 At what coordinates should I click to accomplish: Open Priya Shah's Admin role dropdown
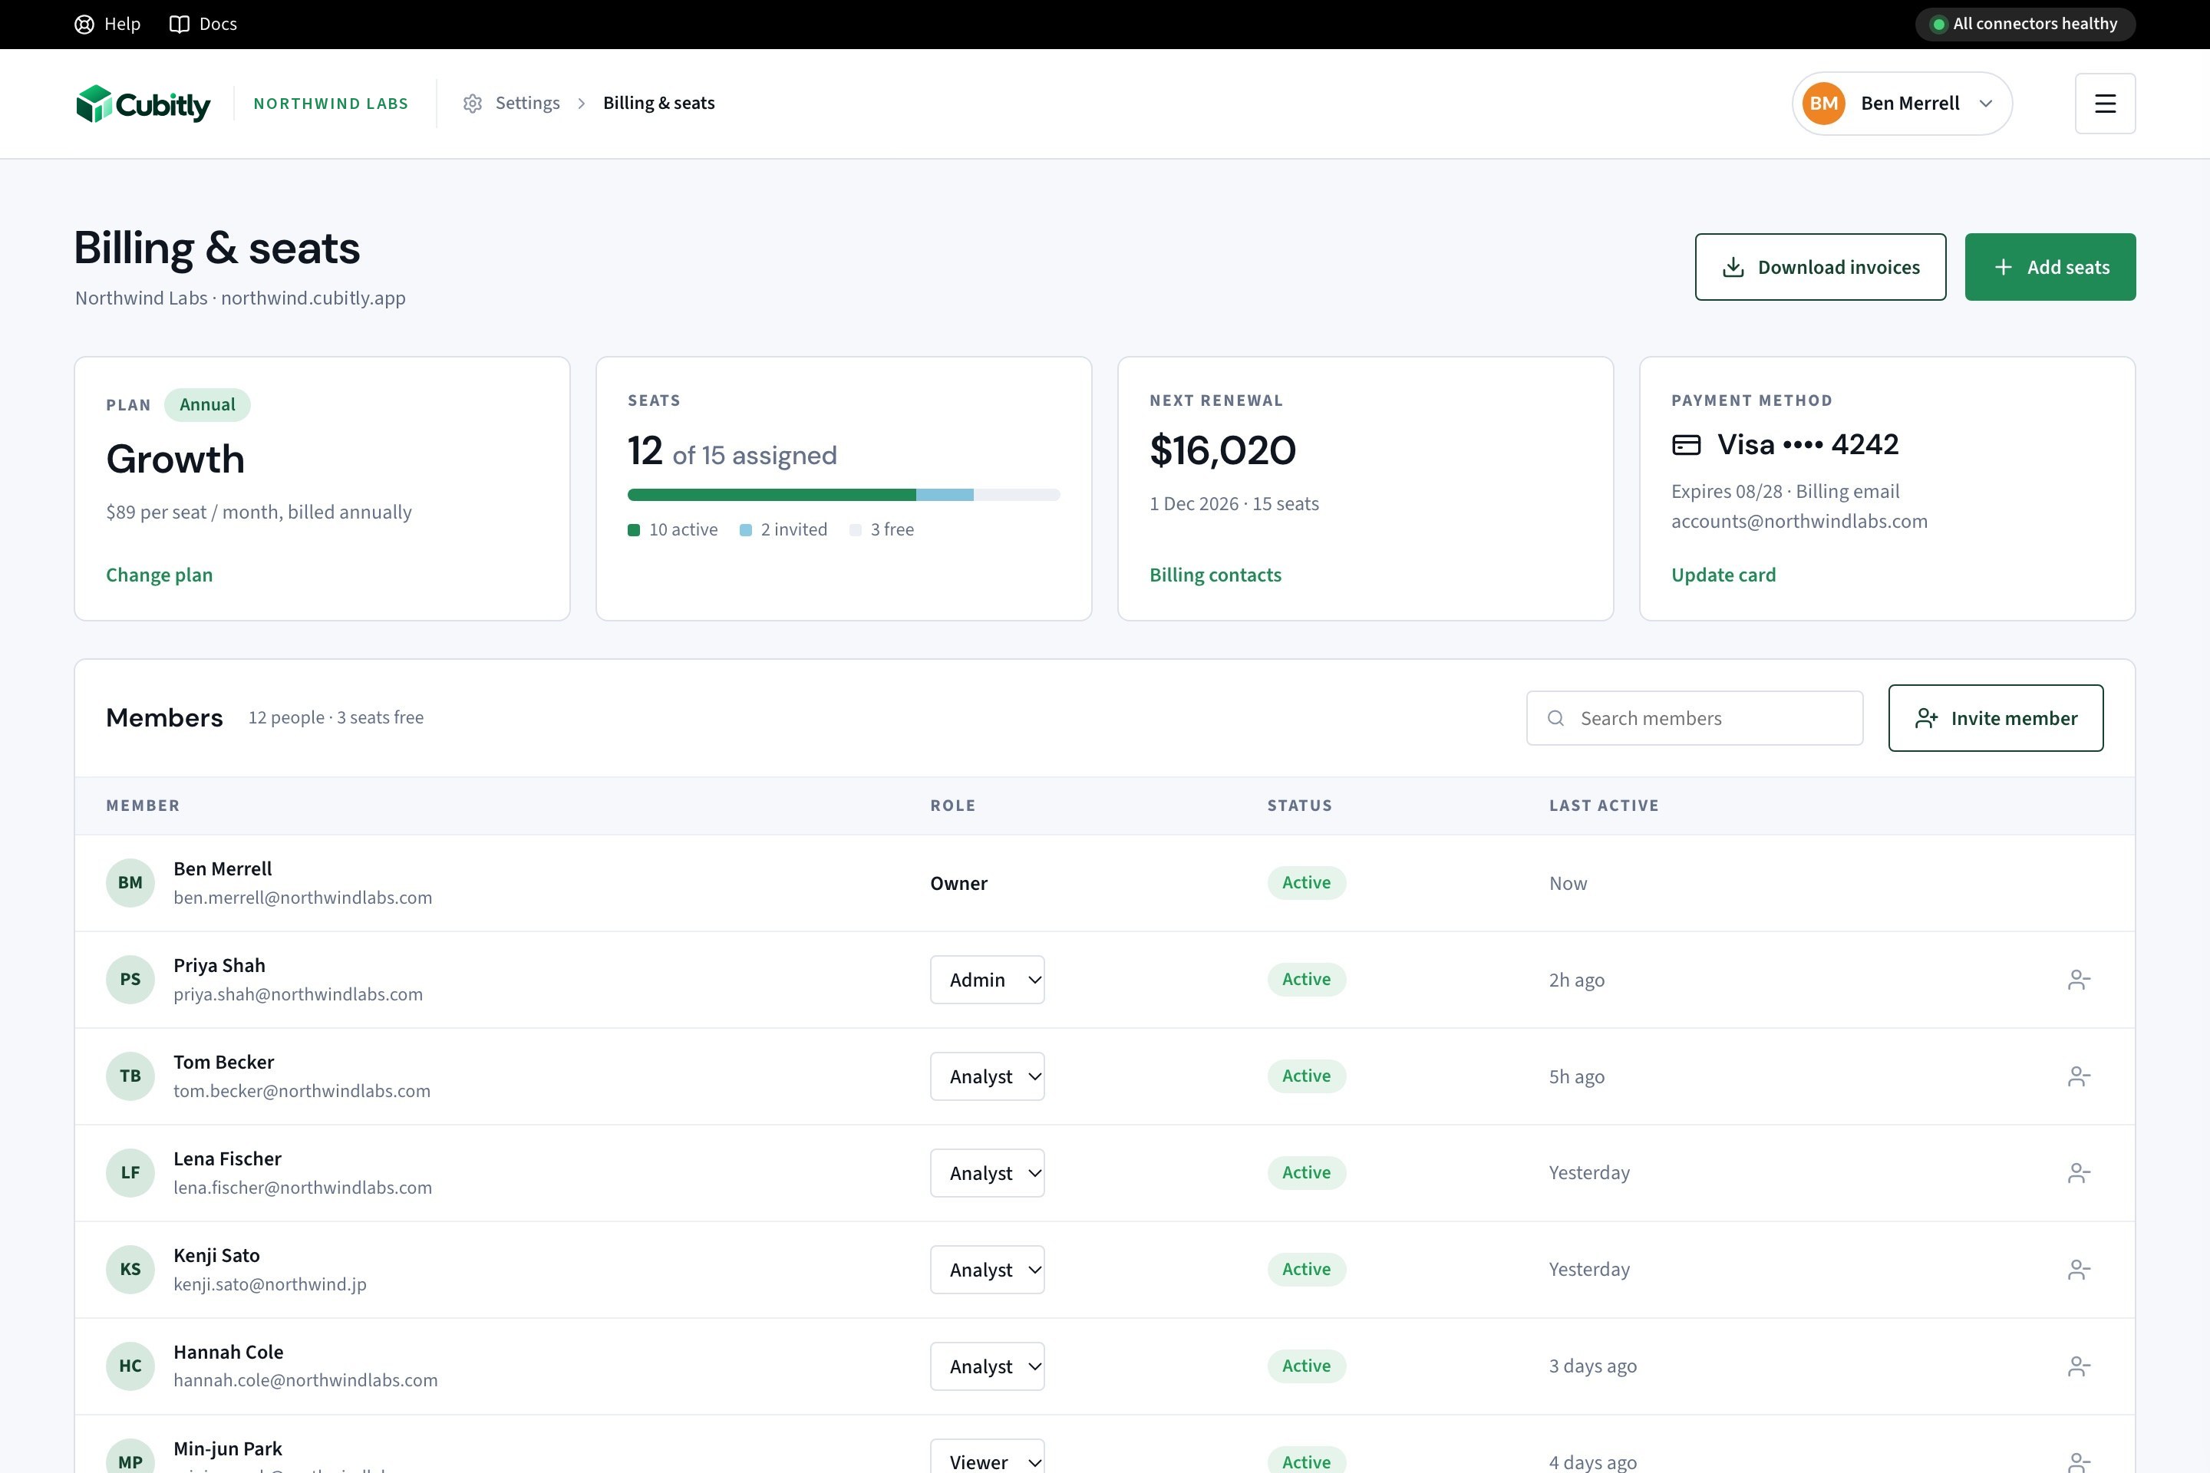point(988,980)
